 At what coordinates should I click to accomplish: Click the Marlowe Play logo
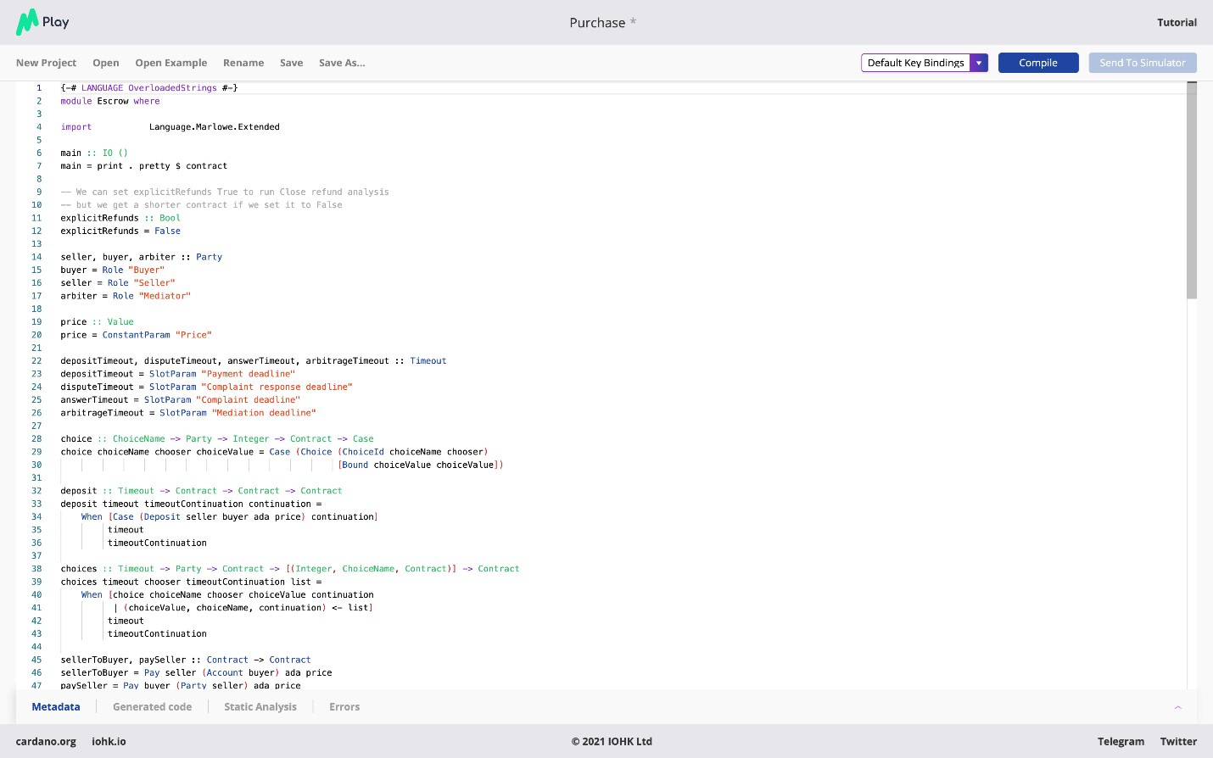pos(42,22)
